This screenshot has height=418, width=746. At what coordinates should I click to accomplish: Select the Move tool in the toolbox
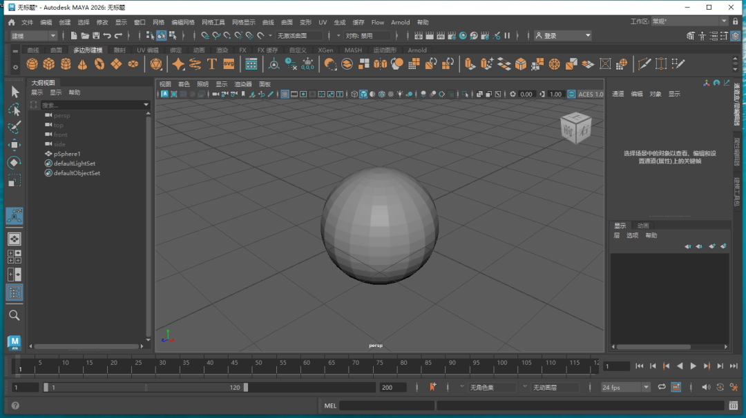(x=14, y=145)
